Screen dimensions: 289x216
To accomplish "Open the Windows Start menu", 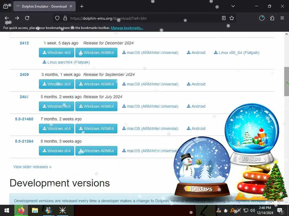I will coord(7,210).
